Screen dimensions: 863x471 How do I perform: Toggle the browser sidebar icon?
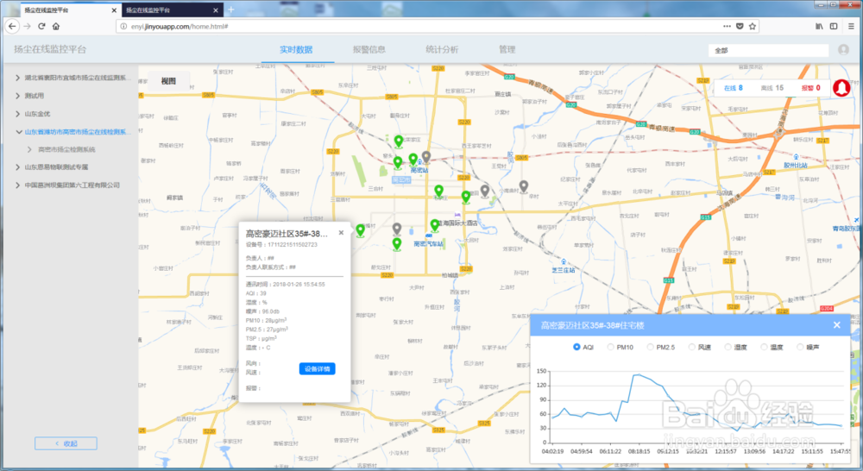click(834, 26)
